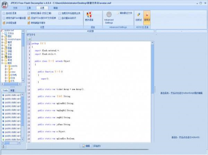Expand the events package node

point(6,66)
